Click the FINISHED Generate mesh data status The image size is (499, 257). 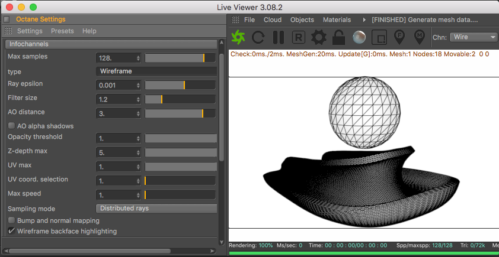[425, 19]
